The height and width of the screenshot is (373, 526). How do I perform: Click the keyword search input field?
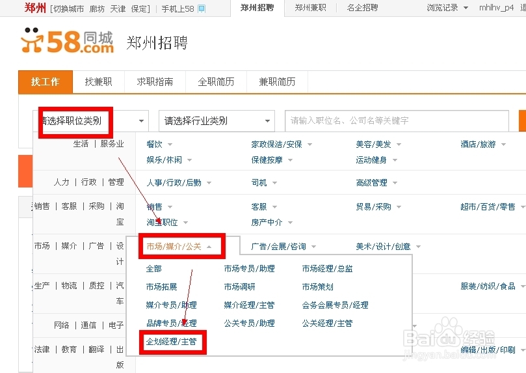pos(397,120)
